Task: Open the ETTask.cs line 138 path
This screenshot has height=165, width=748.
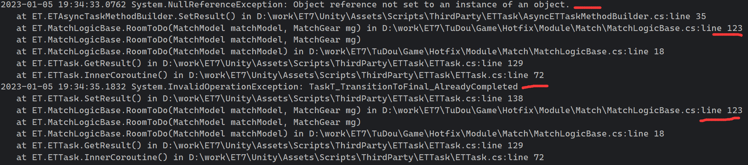Action: [x=343, y=99]
